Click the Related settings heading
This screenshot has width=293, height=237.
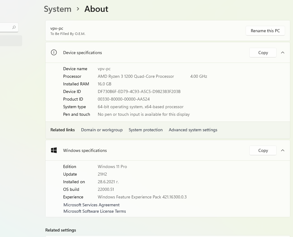(60, 230)
